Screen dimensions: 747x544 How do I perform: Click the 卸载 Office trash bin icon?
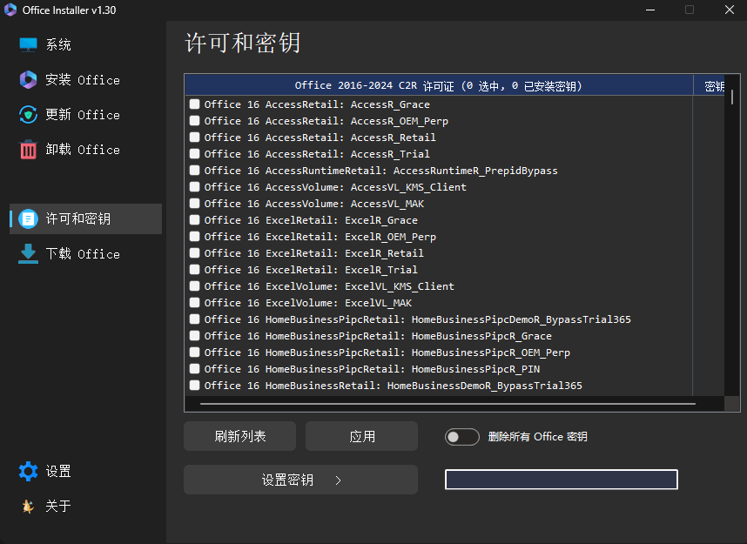(29, 149)
